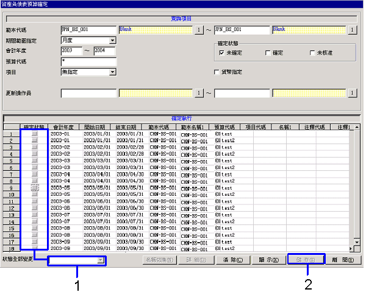This screenshot has height=295, width=366.
Task: Open lookup button after first 範本代碼 Blank field
Action: point(199,30)
